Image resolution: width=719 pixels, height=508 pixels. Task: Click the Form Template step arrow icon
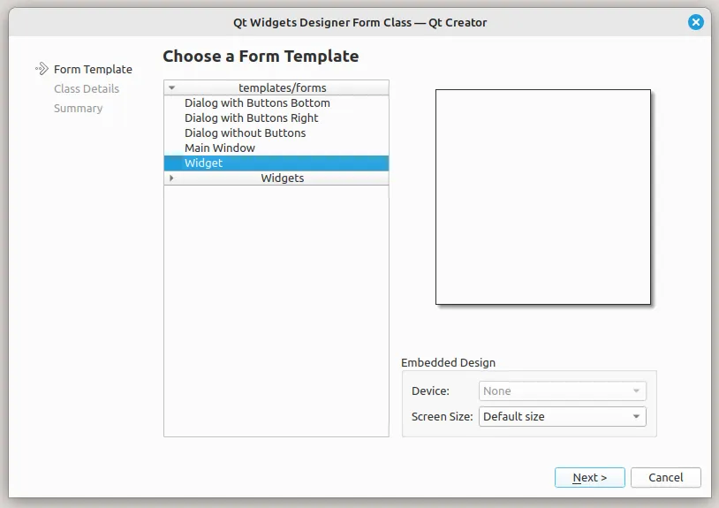[x=42, y=69]
